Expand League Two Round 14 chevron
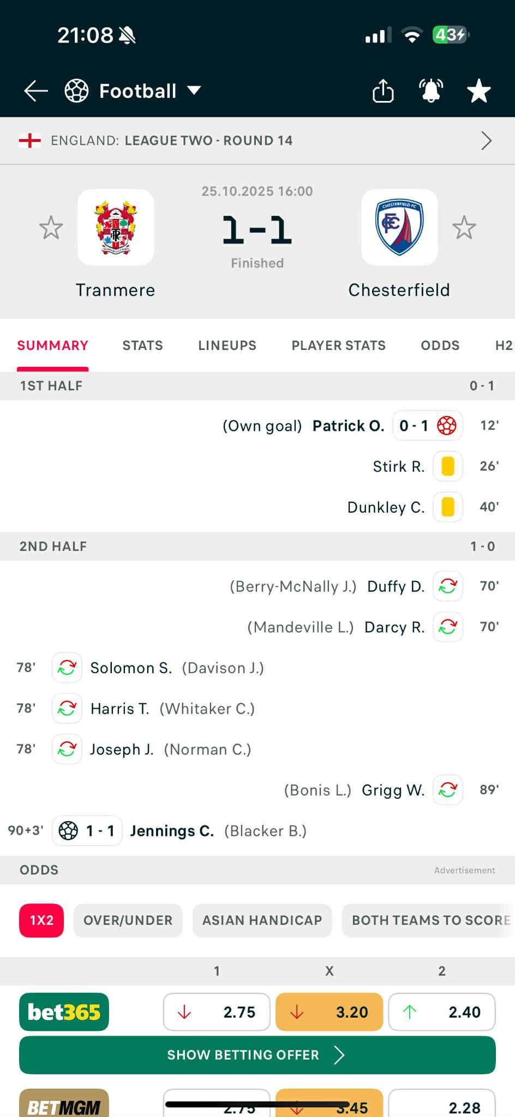Image resolution: width=515 pixels, height=1117 pixels. coord(486,141)
